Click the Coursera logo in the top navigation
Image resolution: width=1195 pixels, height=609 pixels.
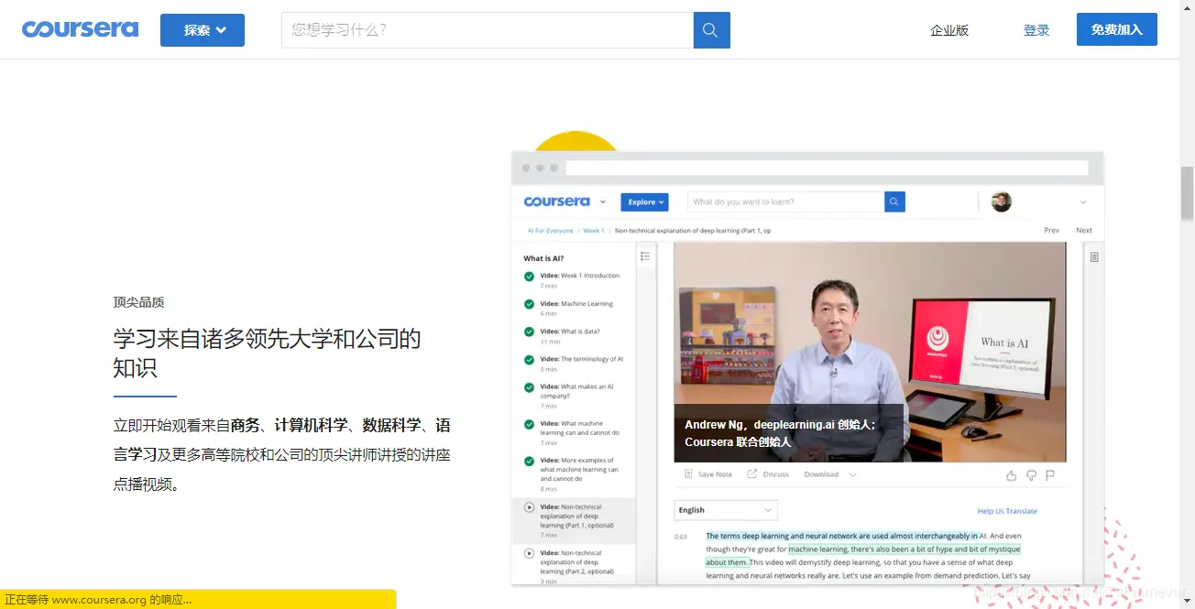coord(80,28)
